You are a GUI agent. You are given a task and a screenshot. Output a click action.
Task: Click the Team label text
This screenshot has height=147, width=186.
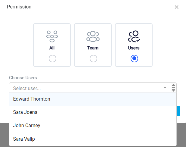(x=93, y=48)
